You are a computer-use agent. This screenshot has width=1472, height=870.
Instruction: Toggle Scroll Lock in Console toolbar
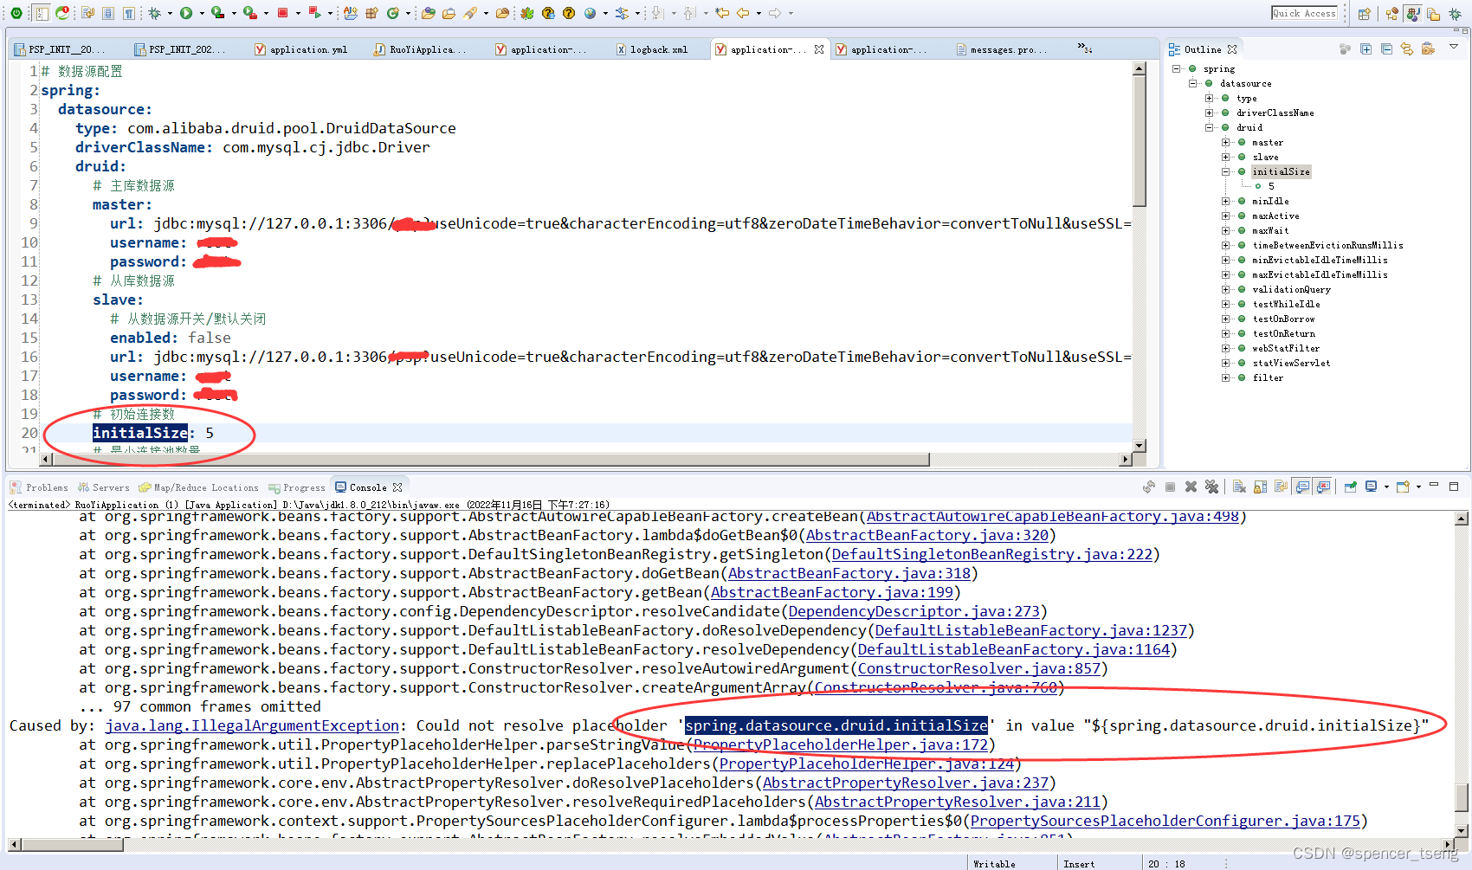(1260, 487)
